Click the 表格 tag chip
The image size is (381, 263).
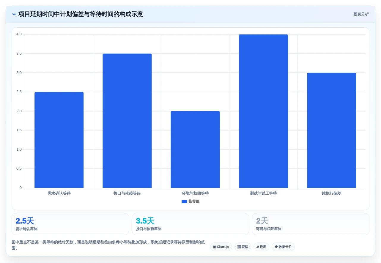pyautogui.click(x=243, y=247)
